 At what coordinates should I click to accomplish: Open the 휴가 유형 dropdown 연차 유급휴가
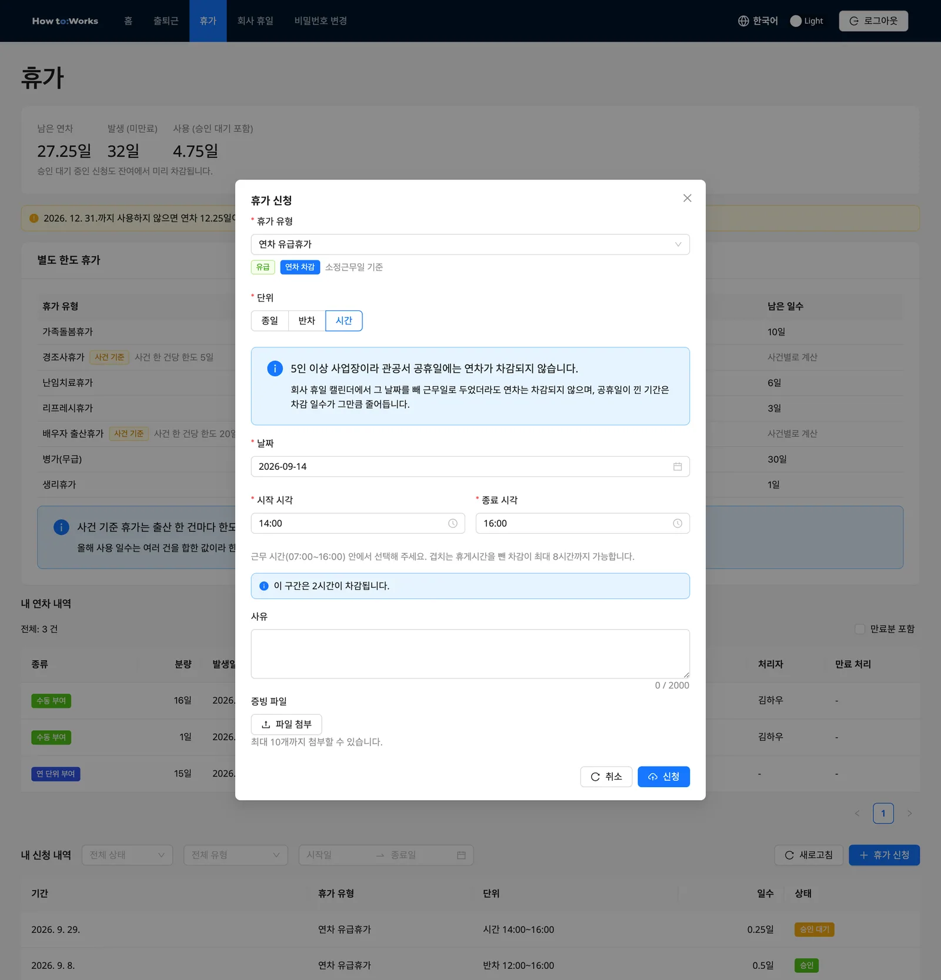point(470,245)
